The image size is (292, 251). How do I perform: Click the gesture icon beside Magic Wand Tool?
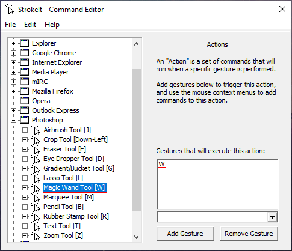36,187
